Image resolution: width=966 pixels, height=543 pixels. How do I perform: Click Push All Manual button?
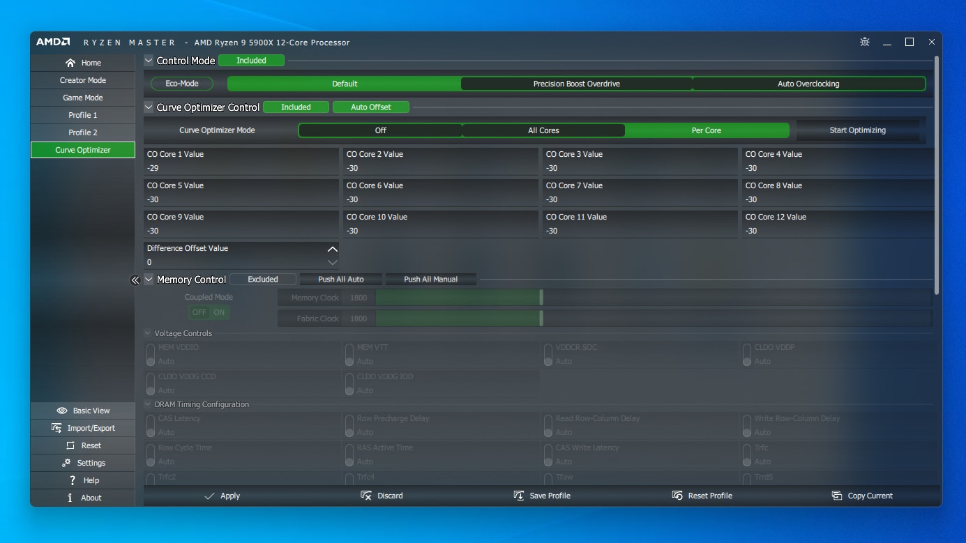click(x=431, y=280)
